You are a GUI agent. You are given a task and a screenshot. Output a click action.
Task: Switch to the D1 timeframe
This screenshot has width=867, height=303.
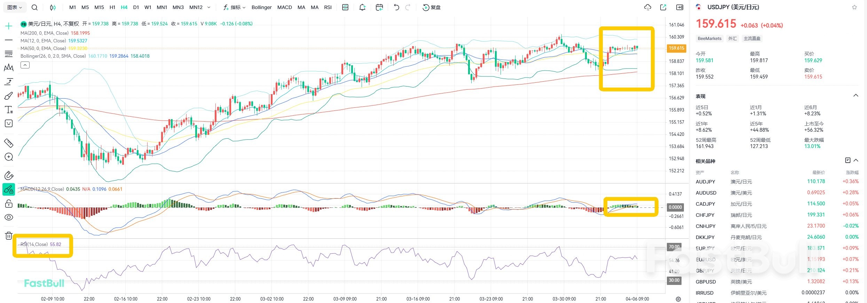tap(136, 7)
